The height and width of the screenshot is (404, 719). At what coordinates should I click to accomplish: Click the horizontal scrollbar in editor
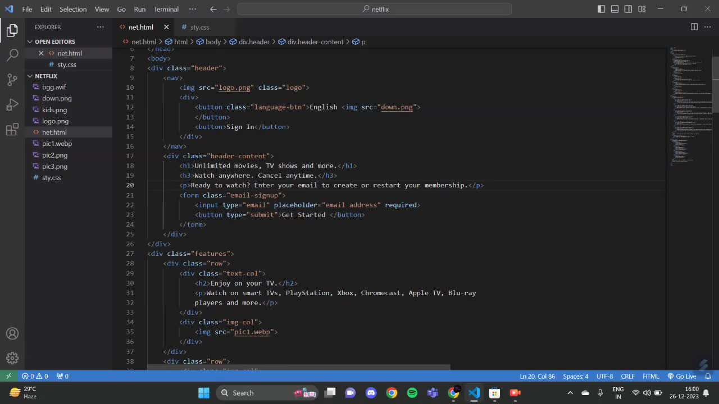click(299, 368)
